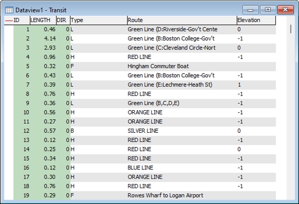Click the Route column header
The height and width of the screenshot is (204, 299).
tap(182, 20)
